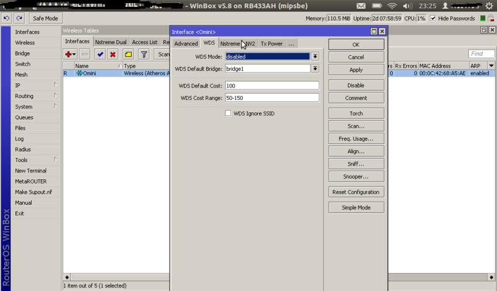Image resolution: width=497 pixels, height=291 pixels.
Task: Click the Apply button
Action: (356, 69)
